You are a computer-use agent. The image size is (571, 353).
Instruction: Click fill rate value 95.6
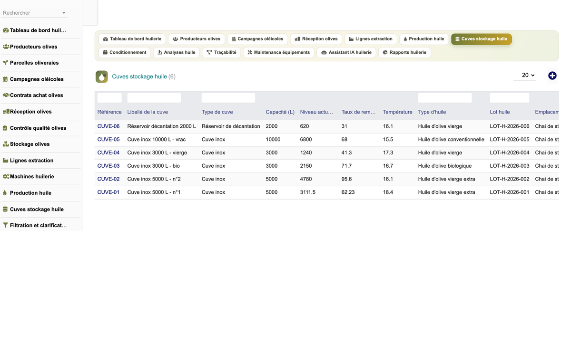coord(347,179)
